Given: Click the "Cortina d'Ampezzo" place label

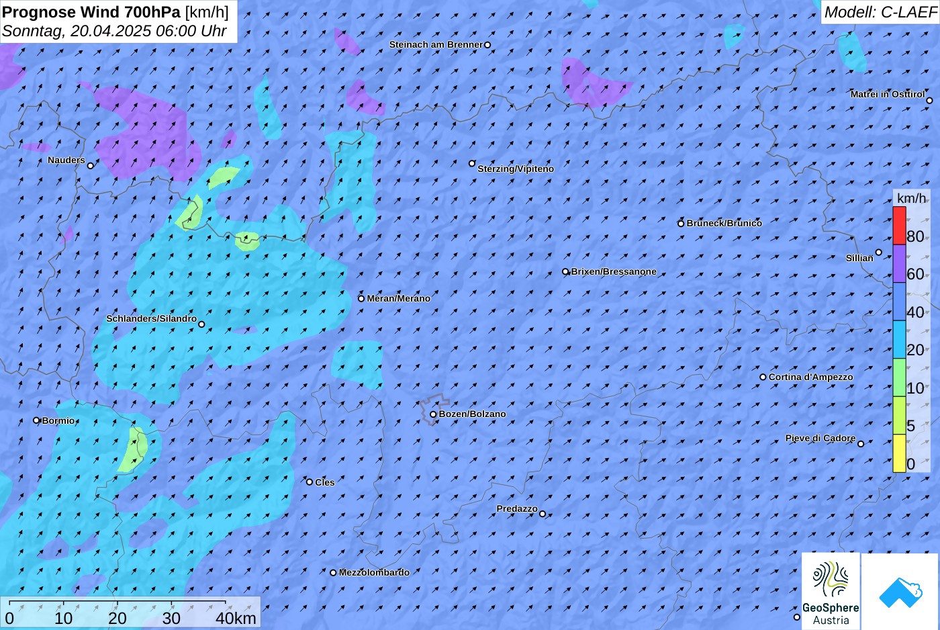Looking at the screenshot, I should pos(811,377).
